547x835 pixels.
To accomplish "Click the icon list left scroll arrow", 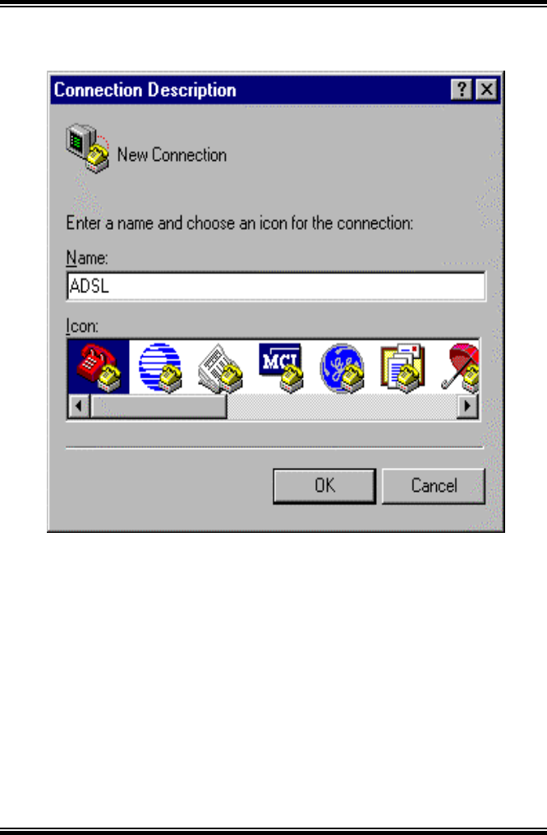I will click(x=79, y=406).
